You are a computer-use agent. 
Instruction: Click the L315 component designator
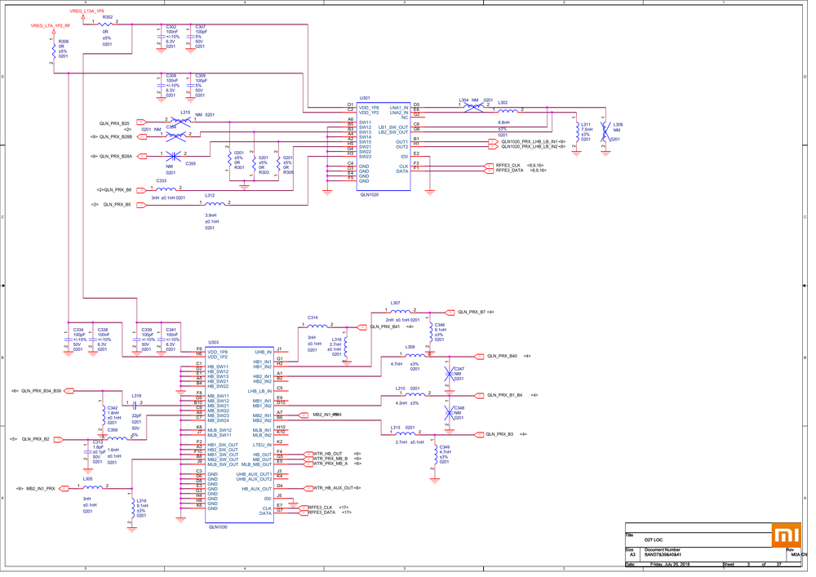[x=185, y=113]
